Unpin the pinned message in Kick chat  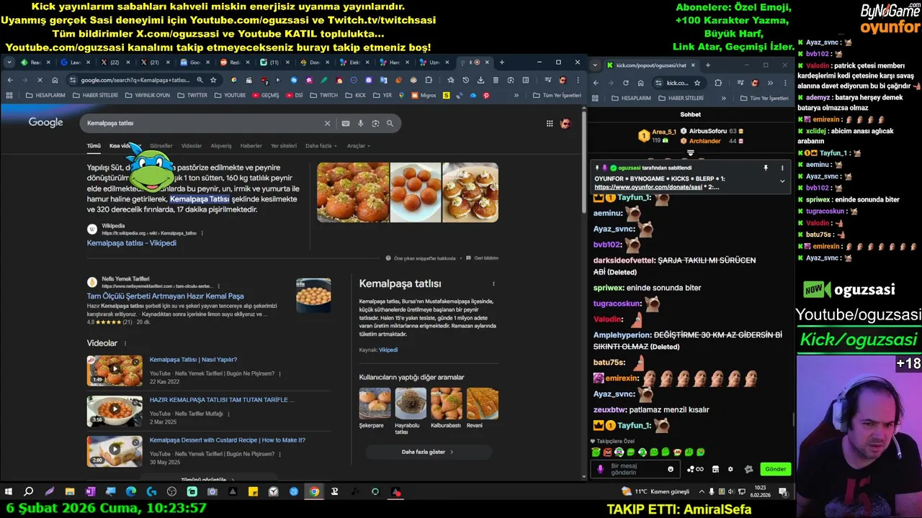(x=766, y=168)
